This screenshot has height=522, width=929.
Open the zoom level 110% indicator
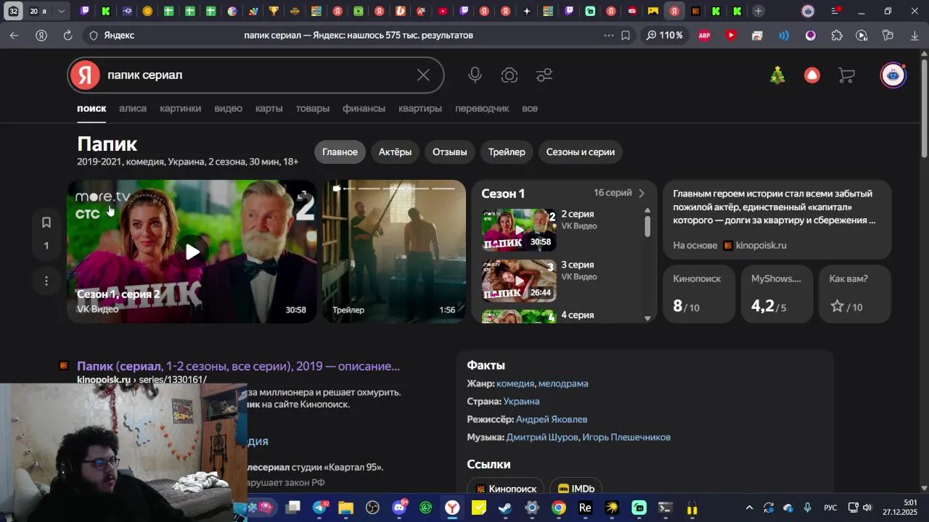pos(664,35)
